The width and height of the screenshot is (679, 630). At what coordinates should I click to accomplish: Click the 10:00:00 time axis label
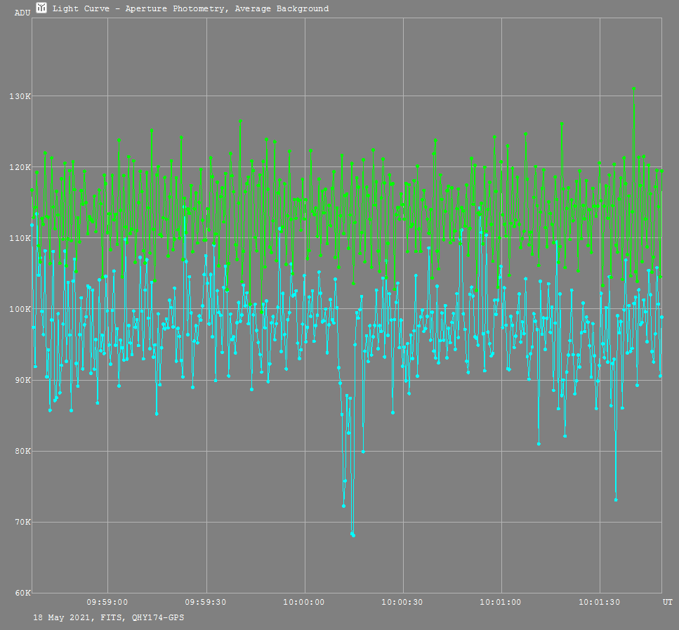coord(304,603)
